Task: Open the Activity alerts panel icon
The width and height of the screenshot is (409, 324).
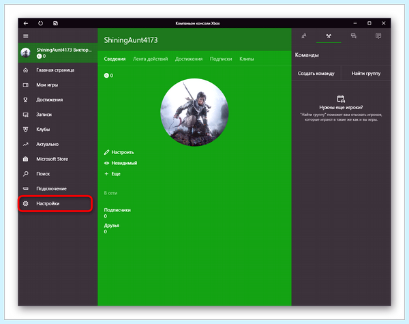Action: [x=378, y=36]
